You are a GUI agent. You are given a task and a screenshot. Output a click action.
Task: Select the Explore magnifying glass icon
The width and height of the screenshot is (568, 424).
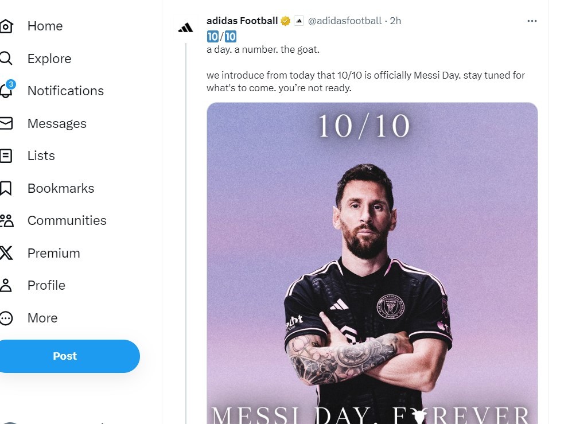pyautogui.click(x=6, y=58)
